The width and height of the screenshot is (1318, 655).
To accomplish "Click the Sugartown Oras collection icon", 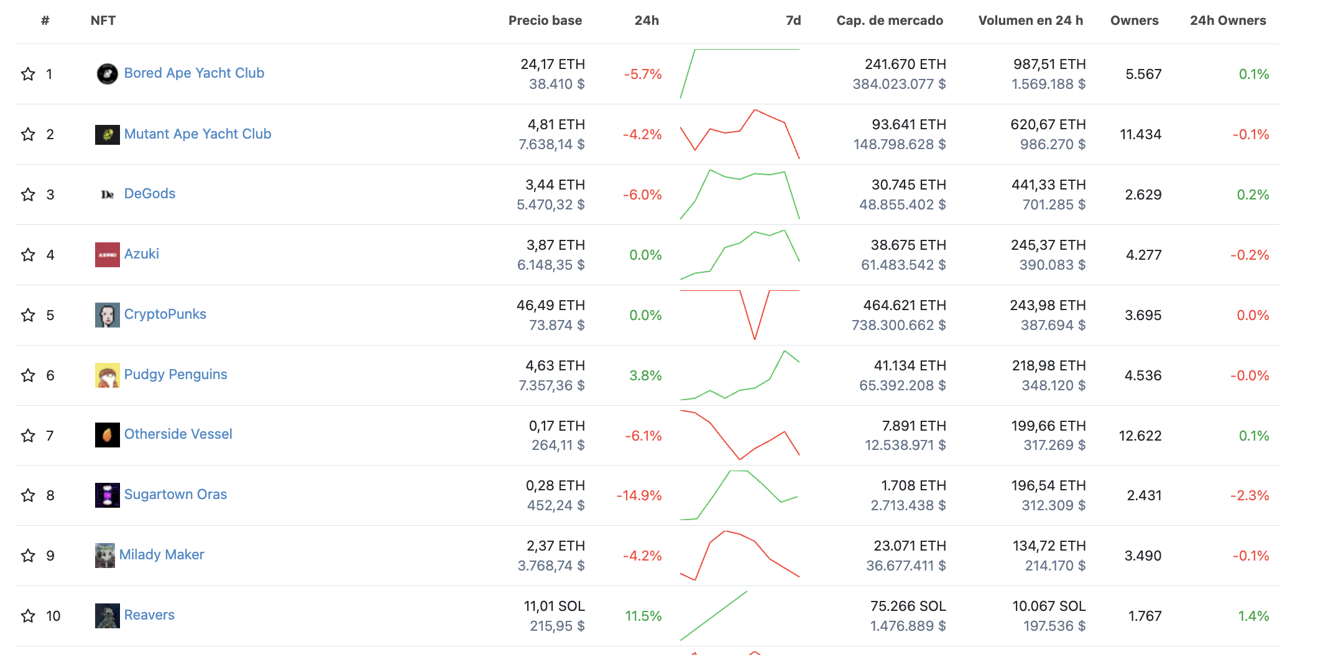I will coord(107,495).
